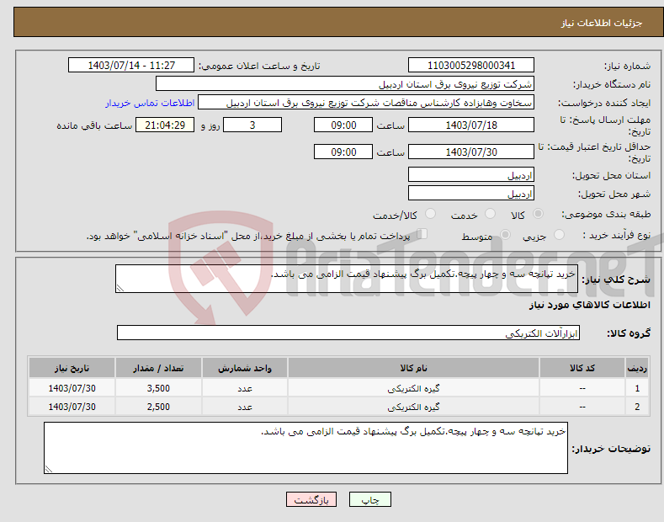Click the request creator field
Image resolution: width=664 pixels, height=522 pixels.
point(366,103)
